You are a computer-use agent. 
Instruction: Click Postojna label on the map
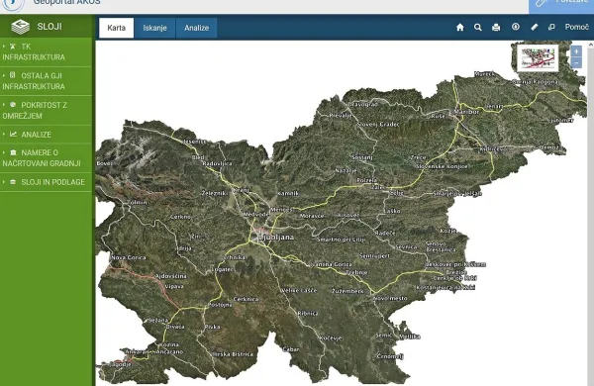coord(220,305)
